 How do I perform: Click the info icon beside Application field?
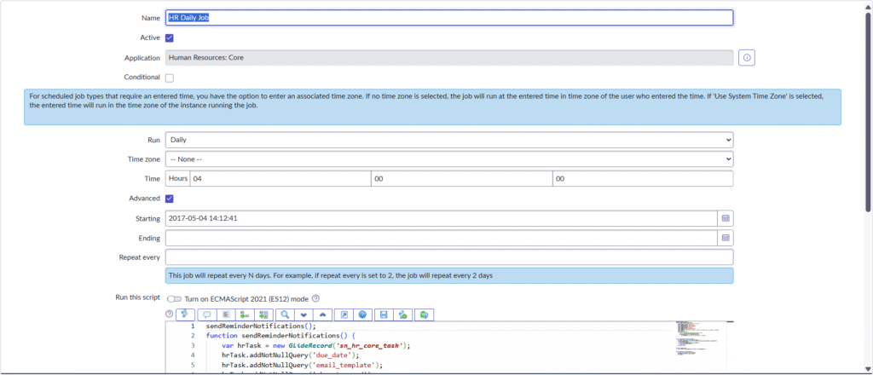[x=747, y=58]
